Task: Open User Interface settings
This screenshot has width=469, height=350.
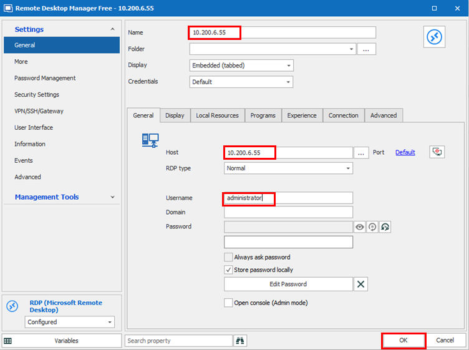Action: coord(62,127)
